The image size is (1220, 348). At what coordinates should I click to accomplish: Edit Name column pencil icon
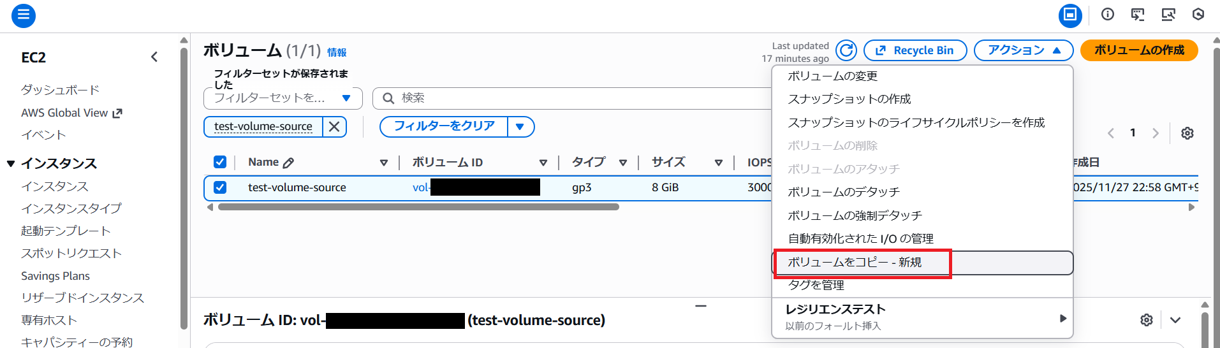[x=288, y=163]
